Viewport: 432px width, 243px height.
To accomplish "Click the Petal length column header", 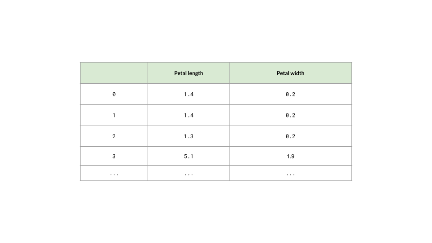I will (x=189, y=73).
